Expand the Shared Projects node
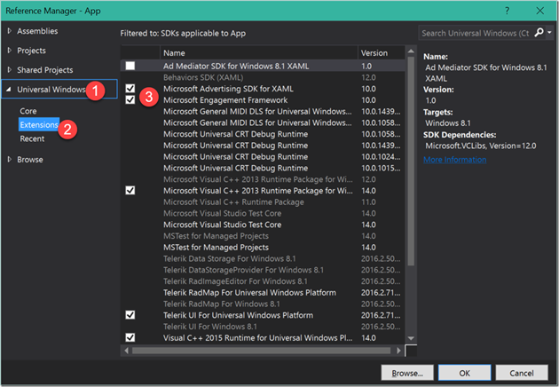Screen dimensions: 559x387 point(9,69)
